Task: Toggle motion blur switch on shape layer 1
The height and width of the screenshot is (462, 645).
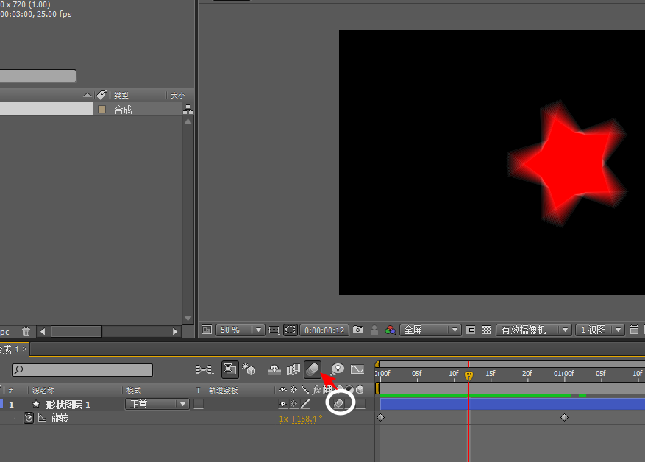Action: click(x=339, y=404)
